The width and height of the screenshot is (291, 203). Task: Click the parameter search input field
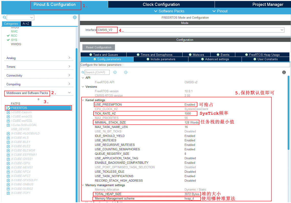tap(97, 72)
